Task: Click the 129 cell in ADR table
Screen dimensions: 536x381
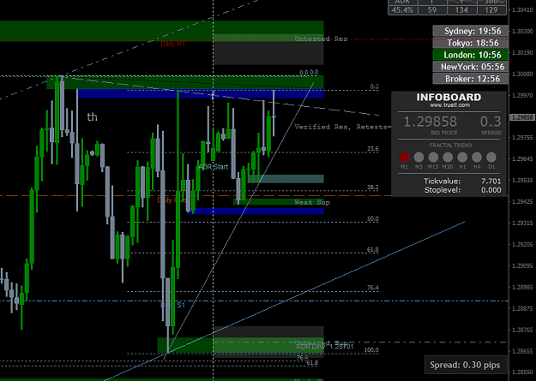Action: 491,10
